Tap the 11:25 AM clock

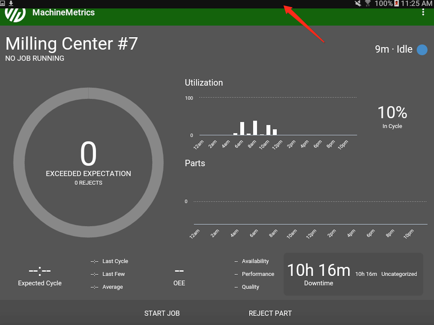[x=417, y=3]
